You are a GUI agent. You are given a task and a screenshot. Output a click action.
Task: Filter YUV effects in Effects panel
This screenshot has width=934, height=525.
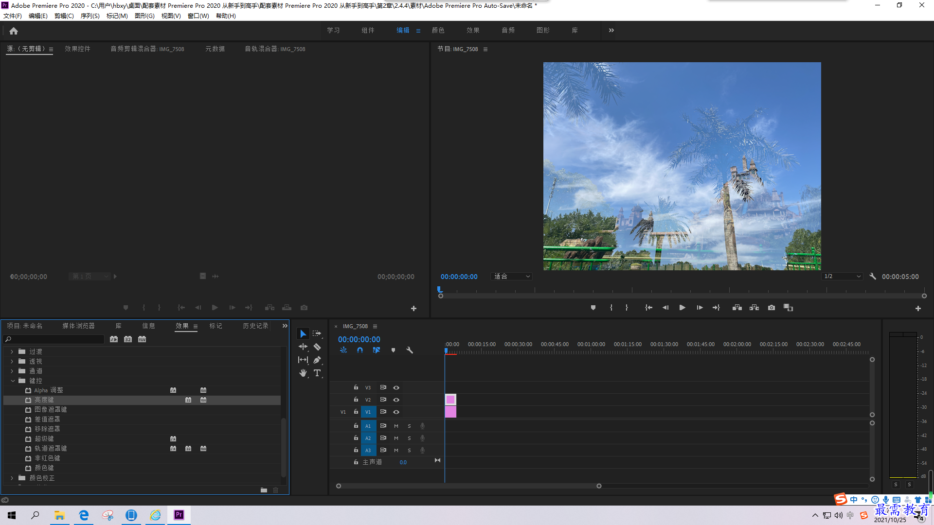(142, 339)
